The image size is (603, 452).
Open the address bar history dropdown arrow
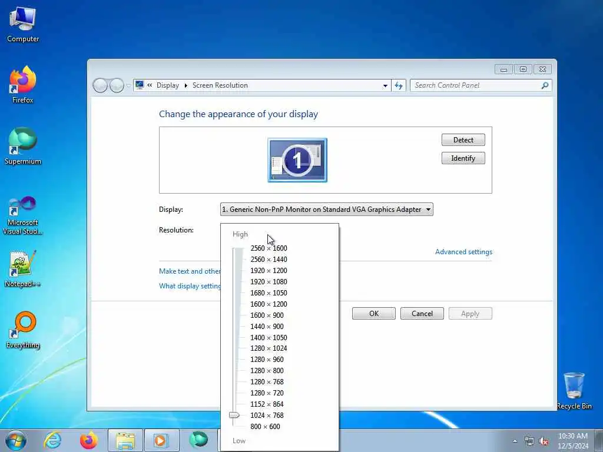point(385,86)
